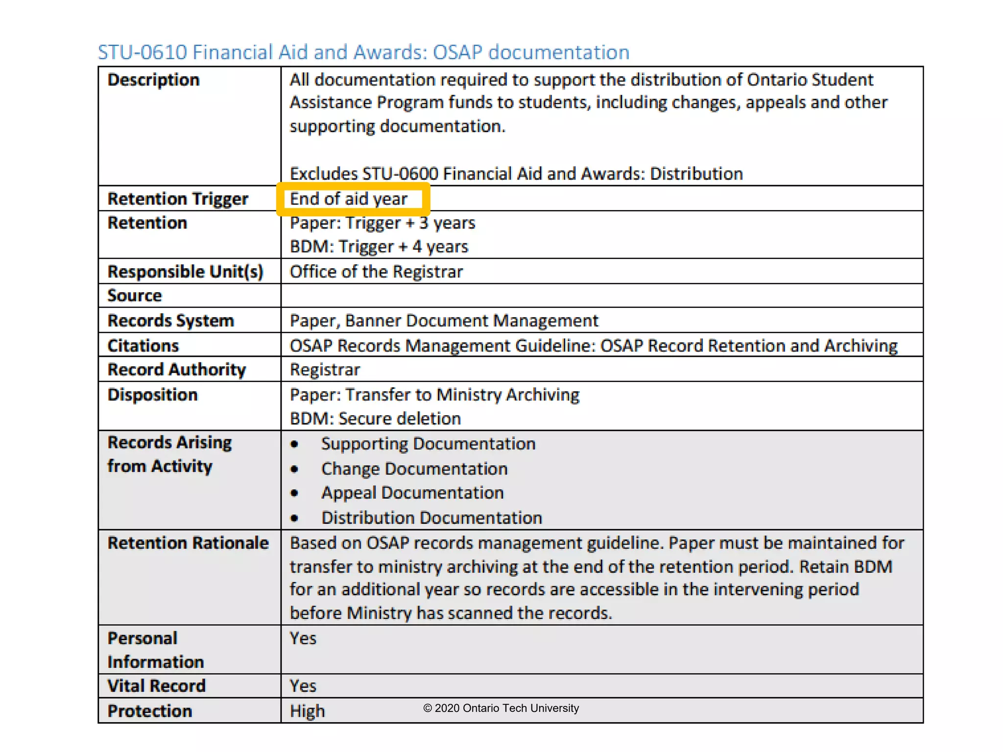Click the '© 2020 Ontario Tech University' footer

click(501, 708)
